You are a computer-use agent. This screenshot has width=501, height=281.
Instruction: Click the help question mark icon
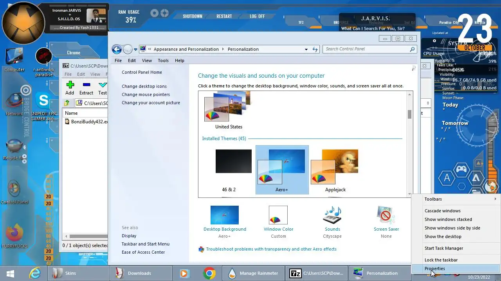coord(414,68)
